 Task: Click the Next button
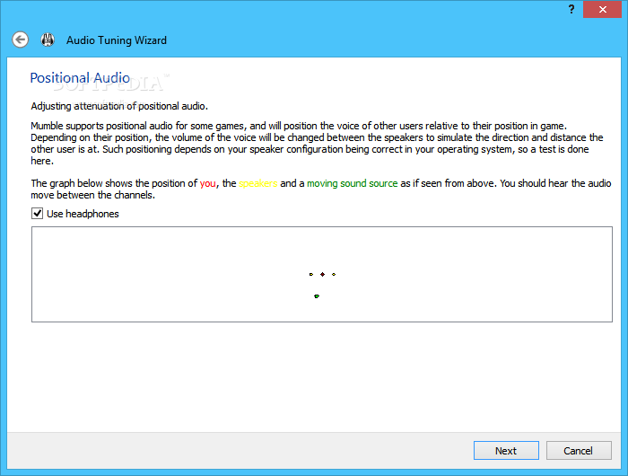pyautogui.click(x=506, y=451)
